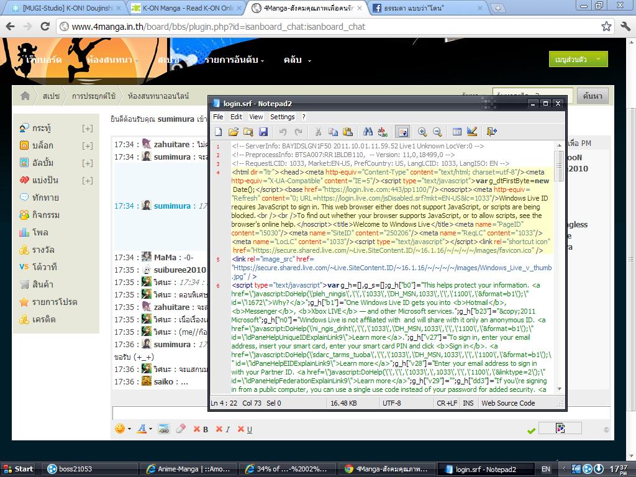Open file via Notepad2 folder icon

point(234,132)
